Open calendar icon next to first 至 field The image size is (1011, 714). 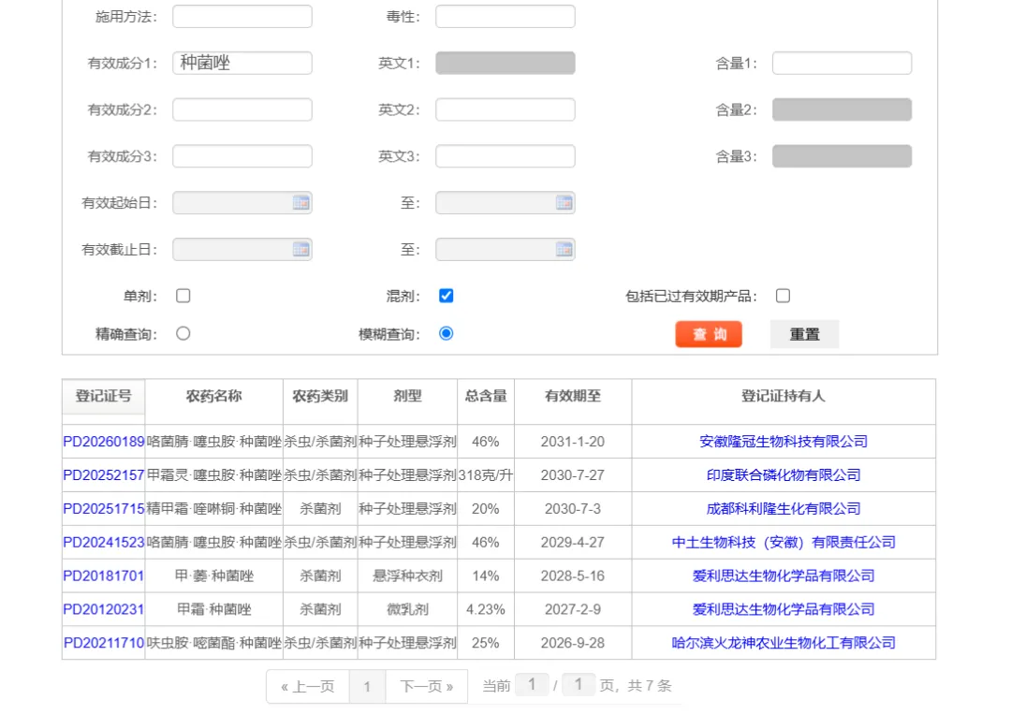click(x=564, y=202)
